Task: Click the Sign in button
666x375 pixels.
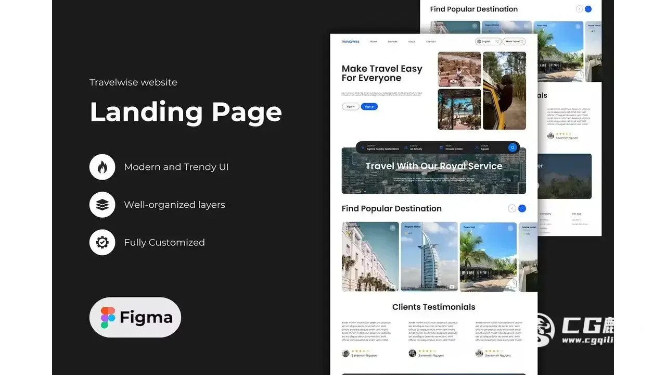Action: pos(351,107)
